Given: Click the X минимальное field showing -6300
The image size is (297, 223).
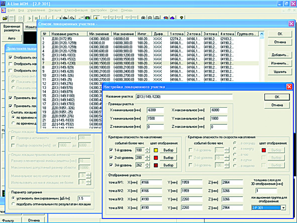Looking at the screenshot, I should coord(155,110).
